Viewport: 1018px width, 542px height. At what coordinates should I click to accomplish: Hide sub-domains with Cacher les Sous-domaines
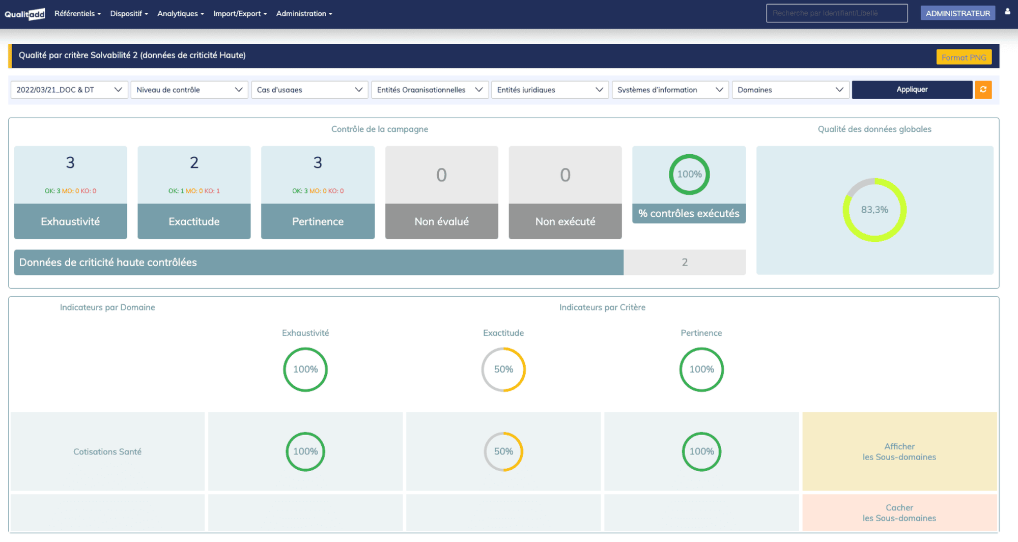tap(899, 512)
